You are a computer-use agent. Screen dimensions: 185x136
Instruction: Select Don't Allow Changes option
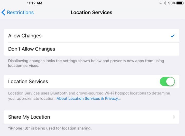pyautogui.click(x=91, y=49)
